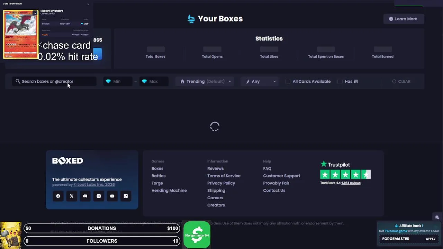Click the Min price input
The width and height of the screenshot is (443, 249).
pyautogui.click(x=118, y=82)
